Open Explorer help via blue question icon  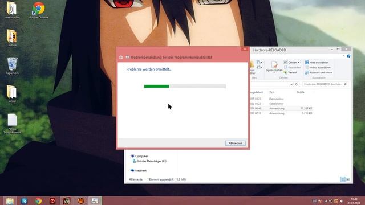pyautogui.click(x=348, y=56)
